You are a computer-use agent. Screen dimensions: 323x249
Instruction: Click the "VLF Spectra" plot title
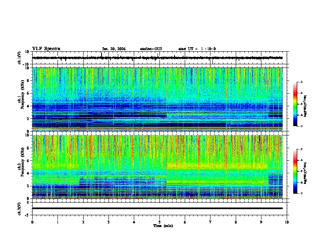tap(46, 49)
